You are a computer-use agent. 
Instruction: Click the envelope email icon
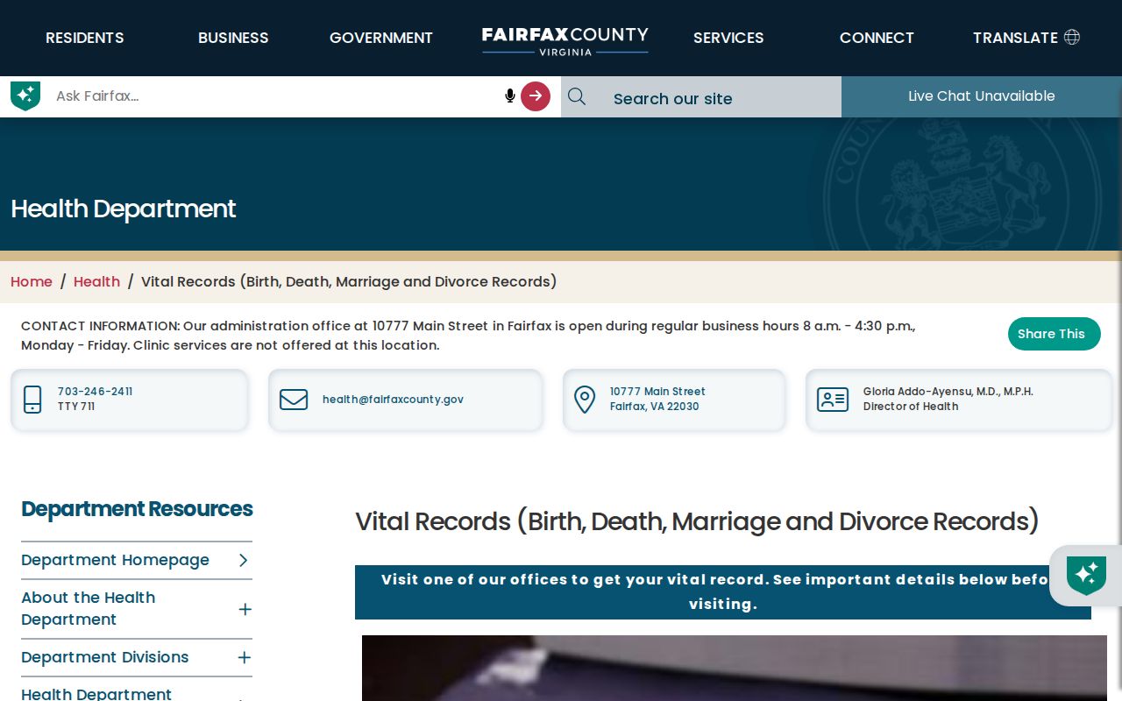(x=294, y=400)
